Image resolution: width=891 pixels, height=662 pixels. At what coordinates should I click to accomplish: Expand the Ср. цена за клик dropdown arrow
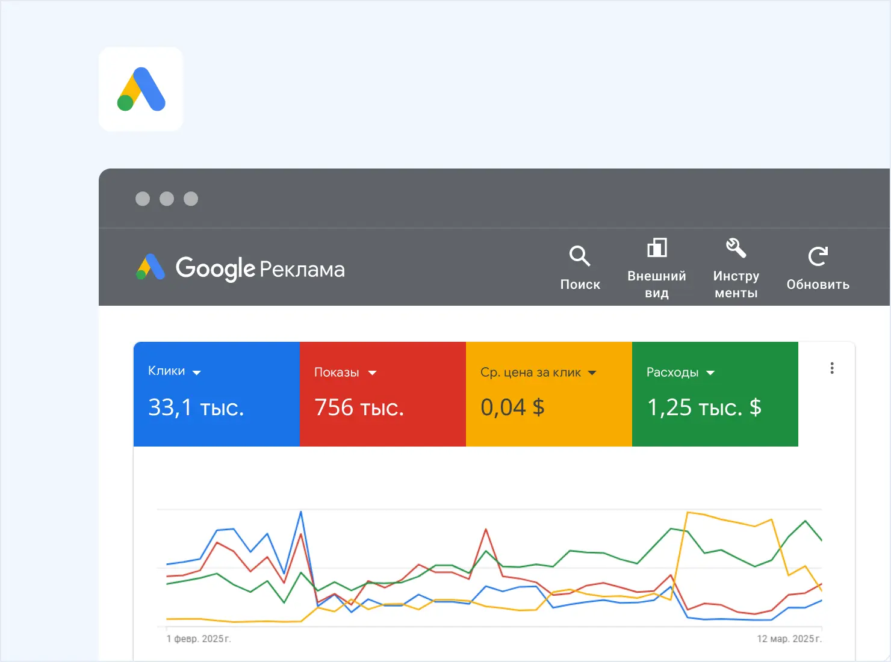click(x=592, y=373)
